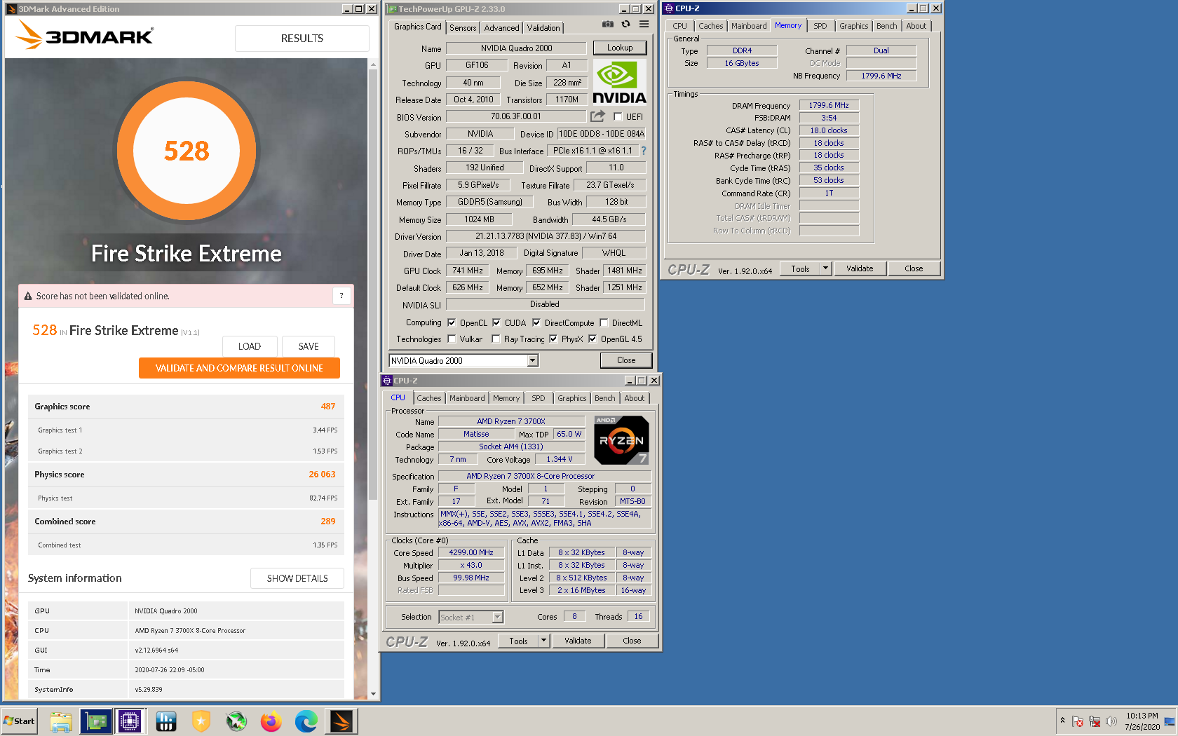Switch to CPU-Z taskbar icon

[x=130, y=721]
